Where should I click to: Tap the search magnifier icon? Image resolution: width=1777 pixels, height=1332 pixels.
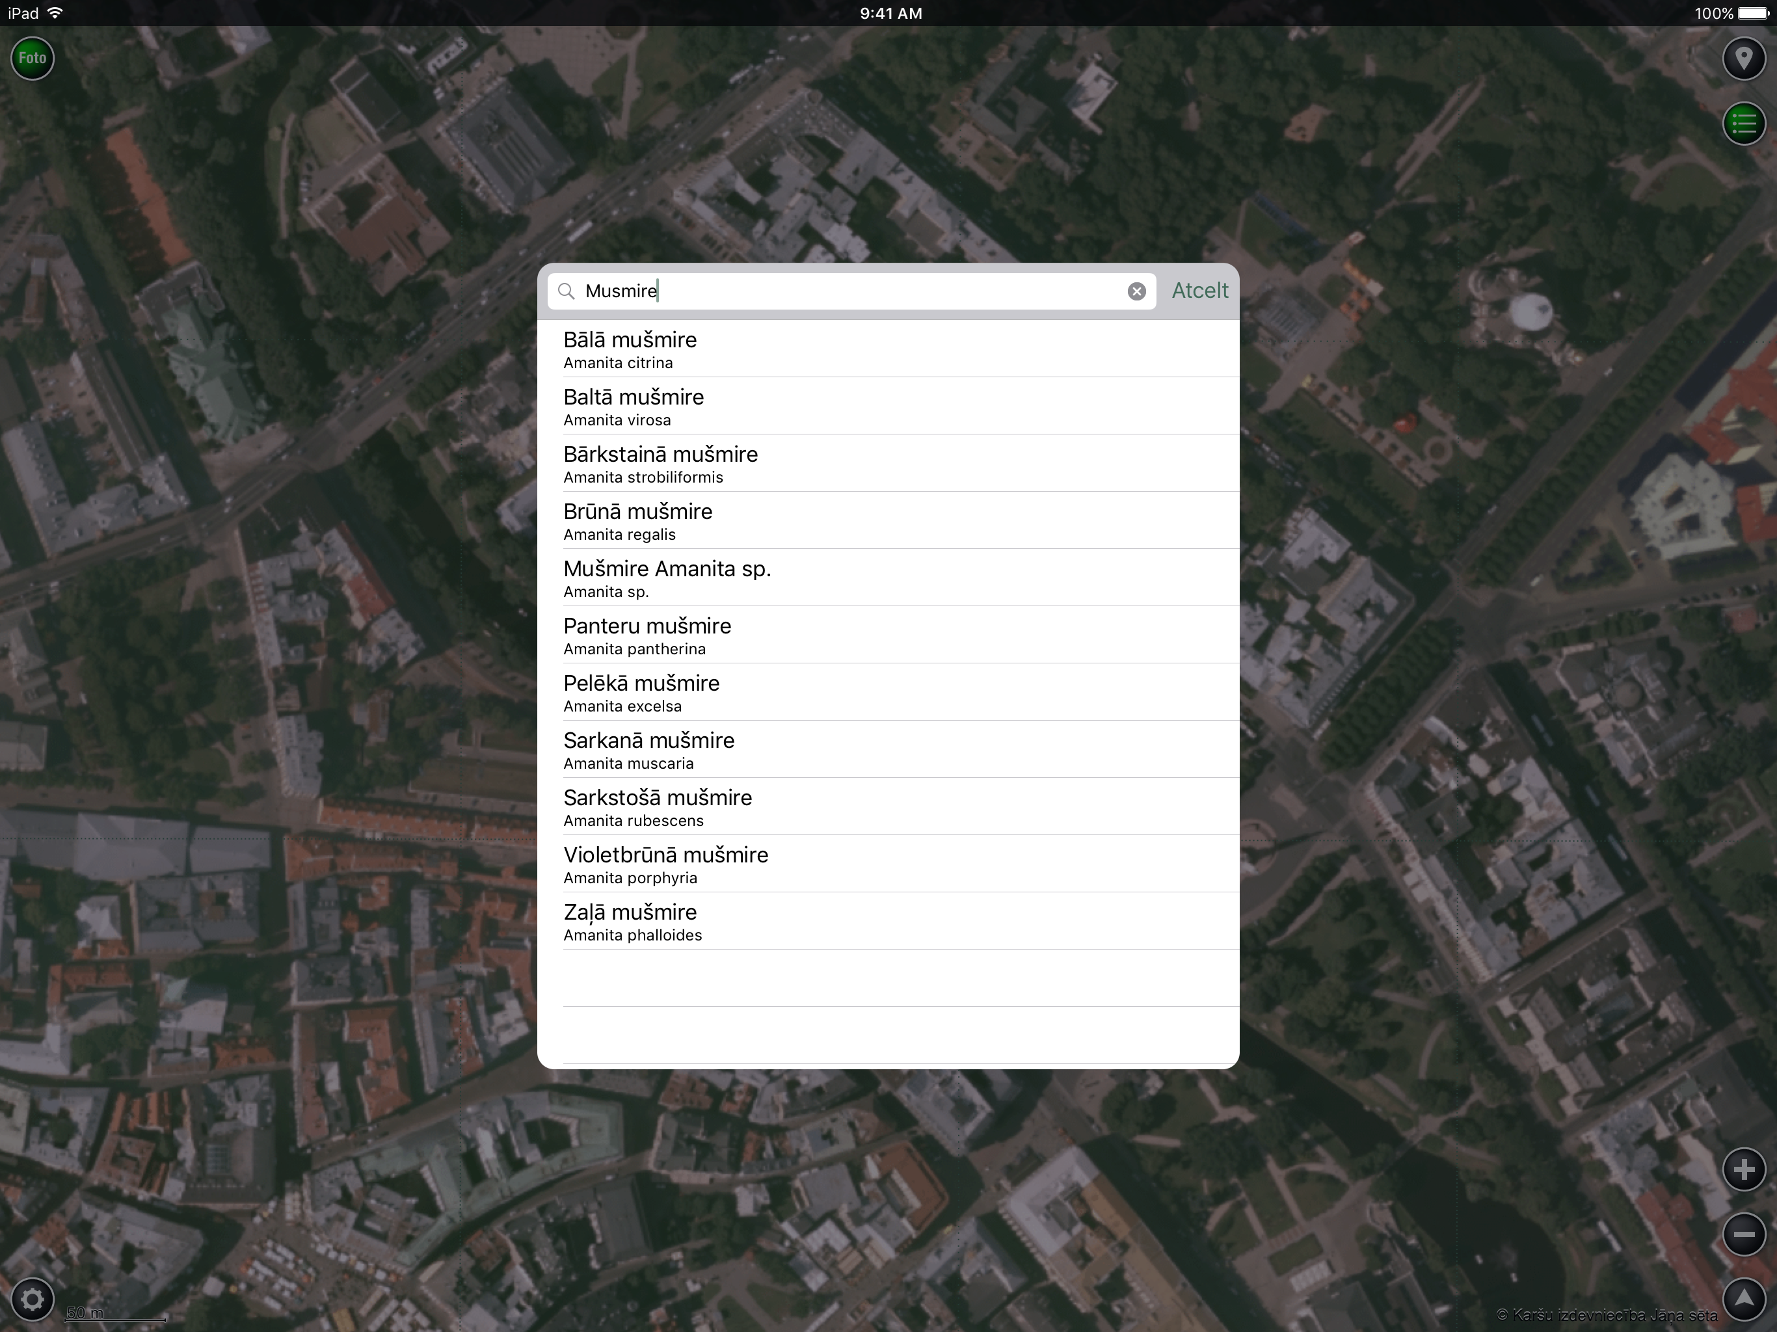[x=567, y=291]
